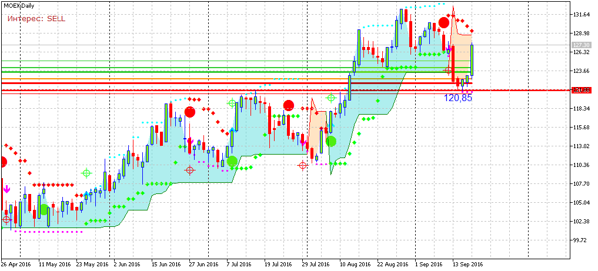Select the magenta down arrow in April 2016
The height and width of the screenshot is (271, 598).
[x=6, y=189]
